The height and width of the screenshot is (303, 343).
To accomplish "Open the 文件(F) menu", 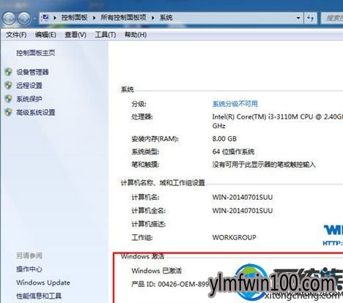I will (x=16, y=35).
